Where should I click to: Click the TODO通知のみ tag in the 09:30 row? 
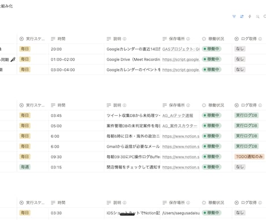[x=249, y=156]
